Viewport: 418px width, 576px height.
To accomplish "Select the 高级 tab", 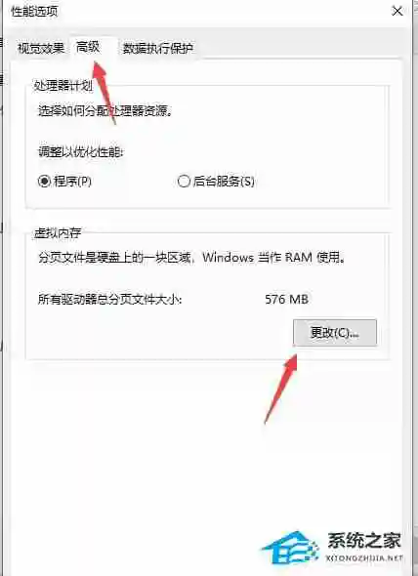I will [88, 47].
